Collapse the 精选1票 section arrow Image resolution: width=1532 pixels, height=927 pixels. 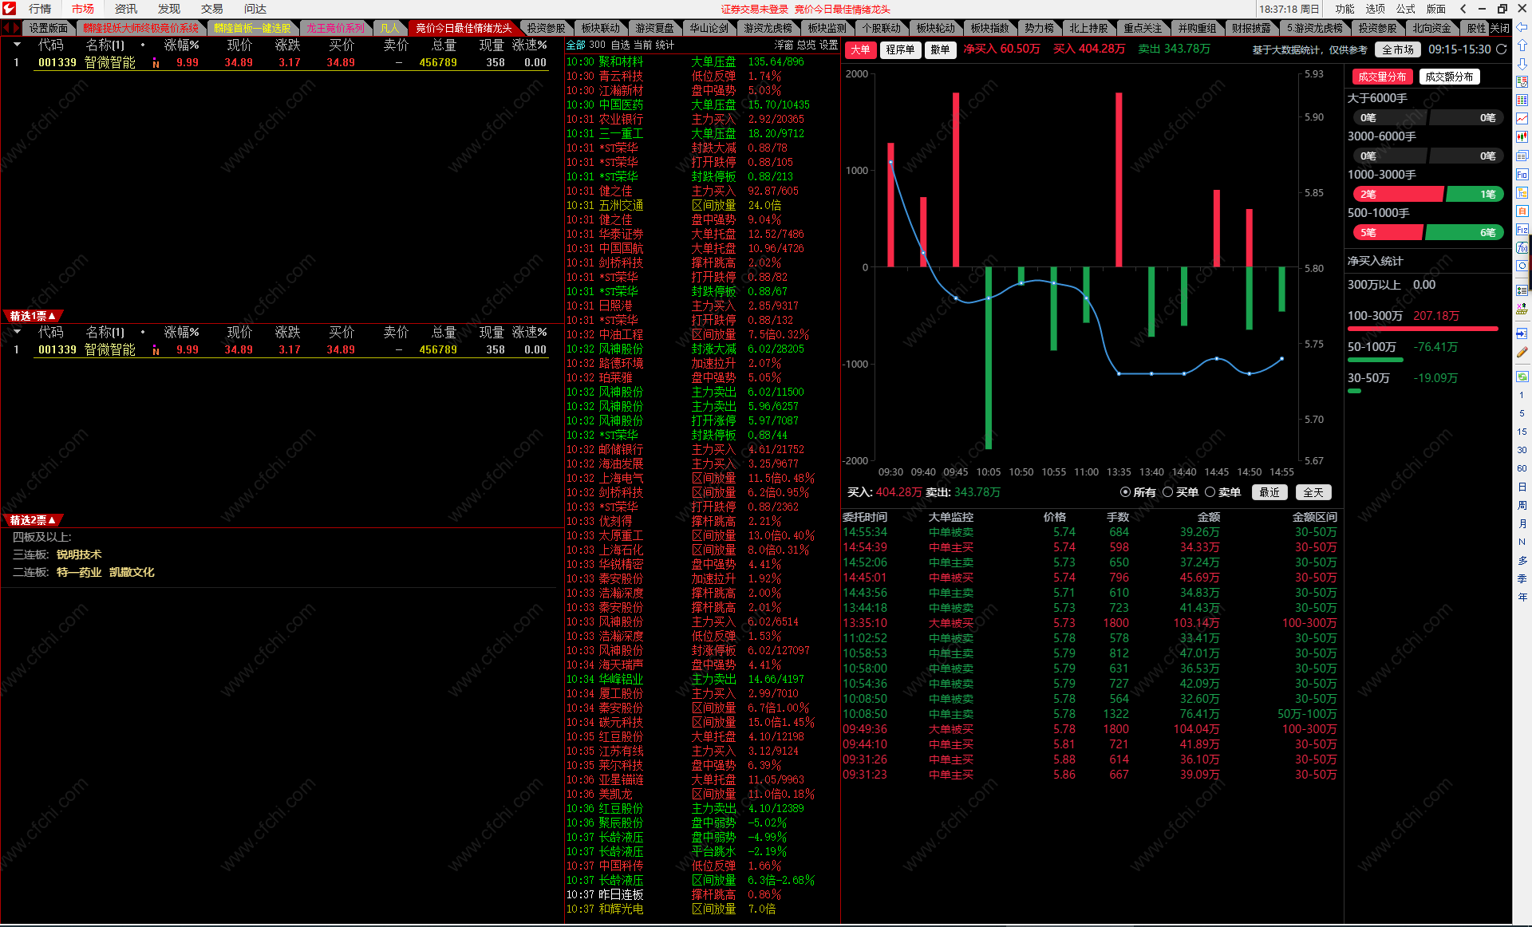pyautogui.click(x=53, y=316)
